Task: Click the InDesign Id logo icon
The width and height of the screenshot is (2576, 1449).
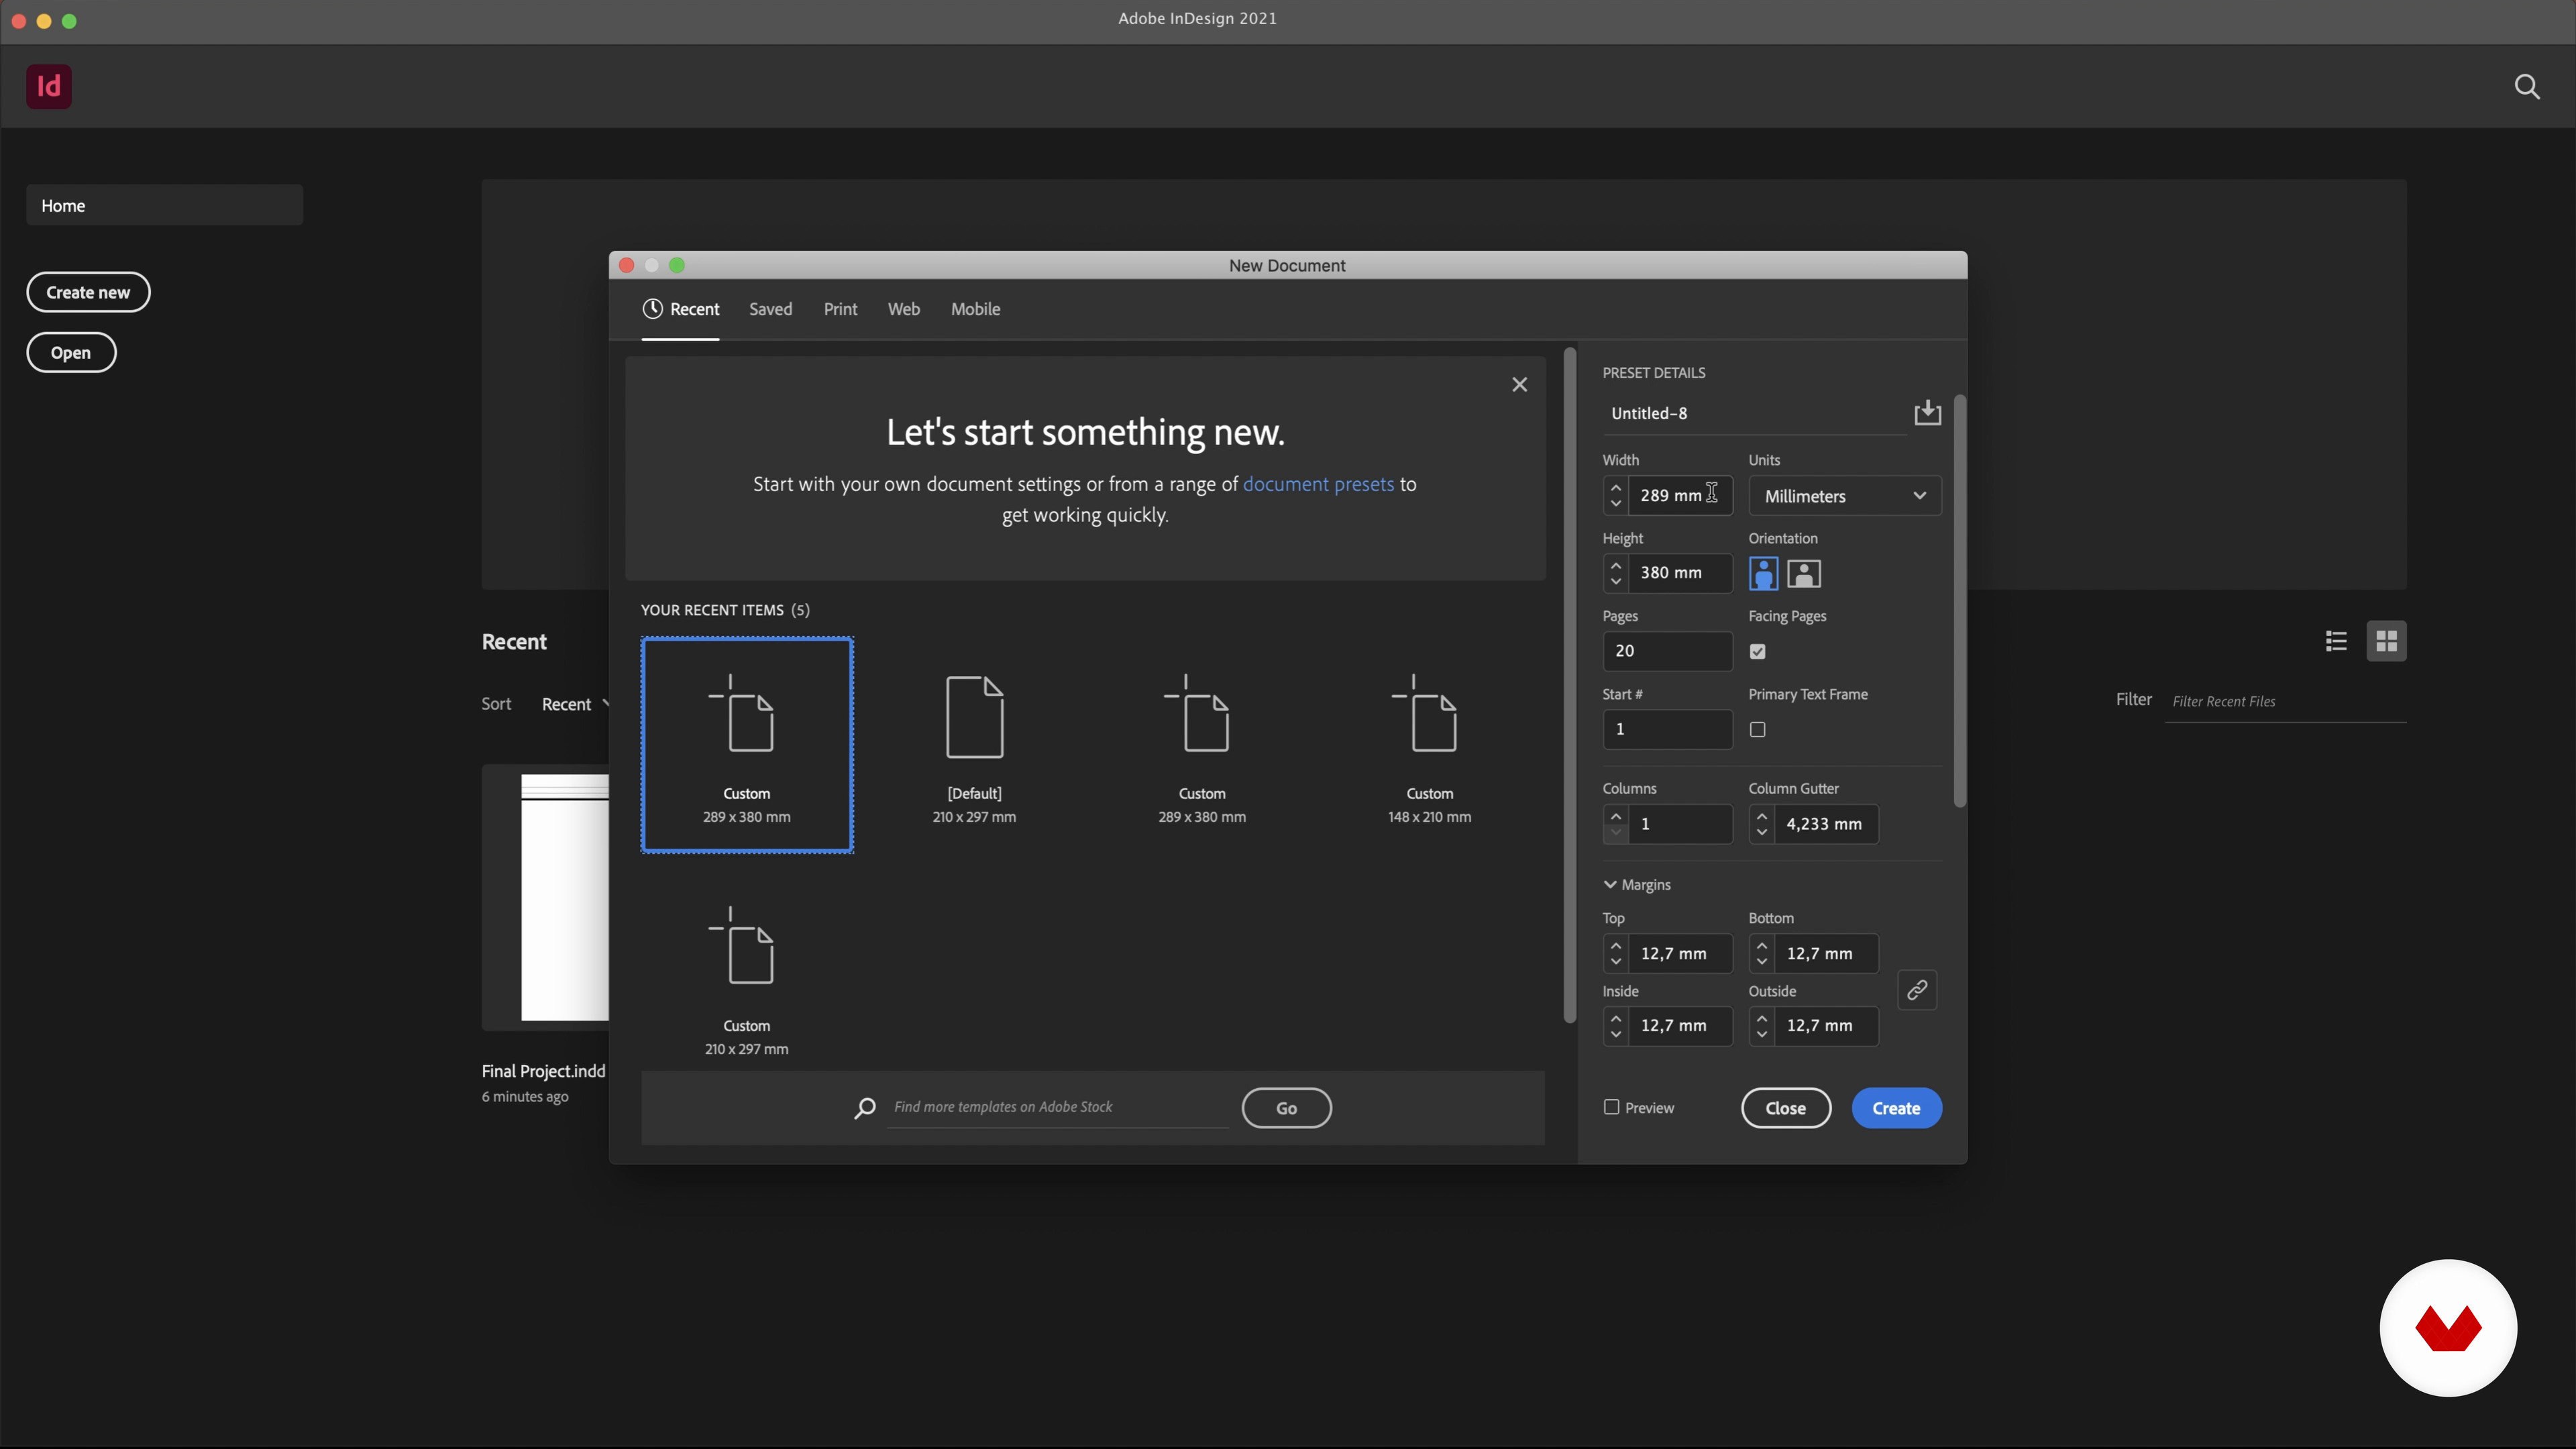Action: [x=49, y=86]
